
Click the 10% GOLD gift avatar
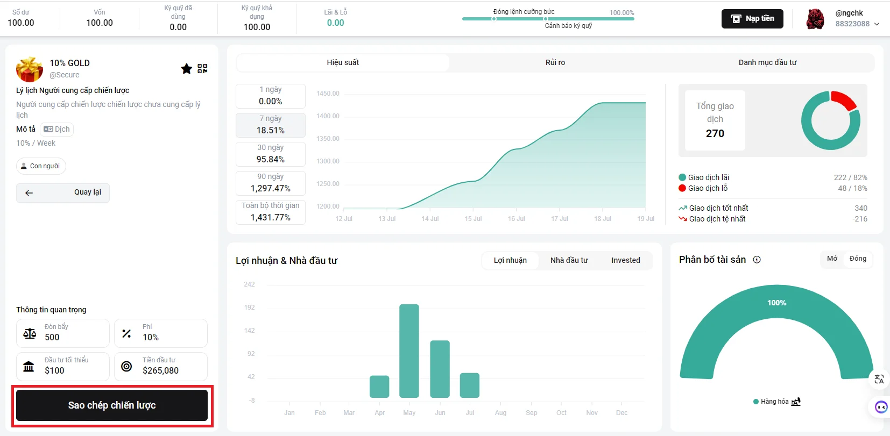point(30,69)
